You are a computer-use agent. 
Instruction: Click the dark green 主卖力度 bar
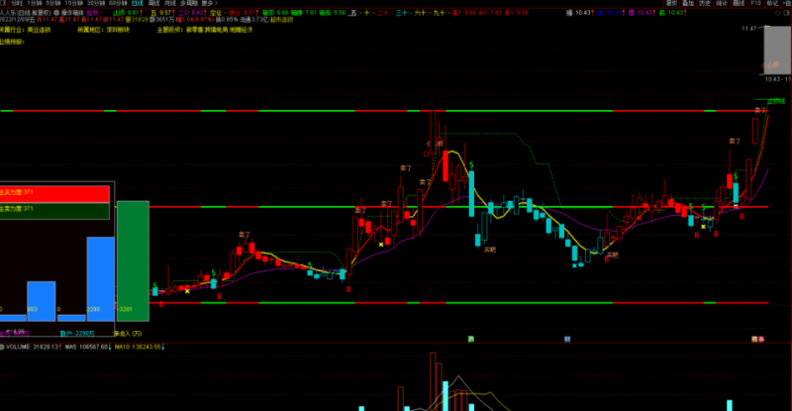[x=54, y=209]
